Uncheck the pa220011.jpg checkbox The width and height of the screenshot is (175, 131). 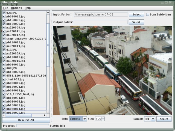(4, 31)
